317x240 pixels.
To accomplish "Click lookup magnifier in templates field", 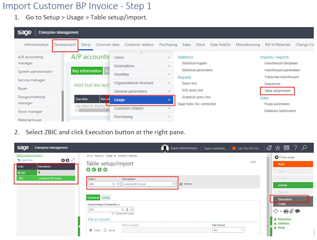I will pyautogui.click(x=123, y=210).
